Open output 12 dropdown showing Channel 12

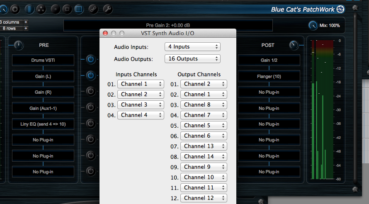[x=204, y=198]
